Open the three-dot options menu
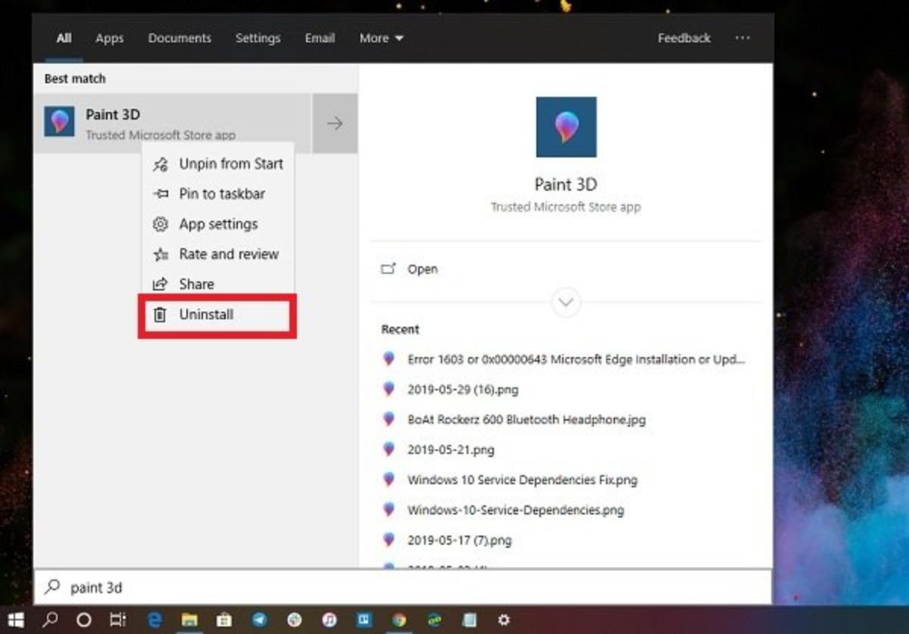909x634 pixels. click(x=742, y=38)
